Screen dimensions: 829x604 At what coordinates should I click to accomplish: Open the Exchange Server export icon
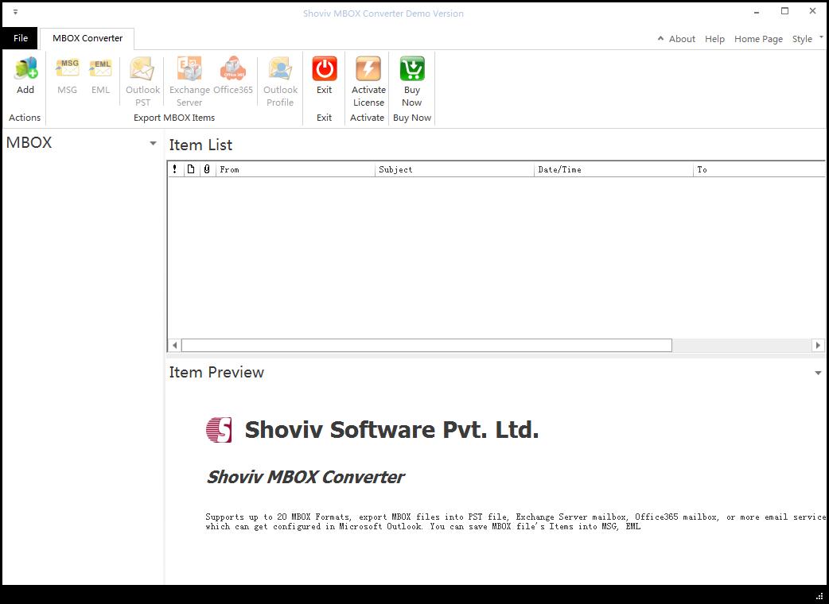pos(189,69)
